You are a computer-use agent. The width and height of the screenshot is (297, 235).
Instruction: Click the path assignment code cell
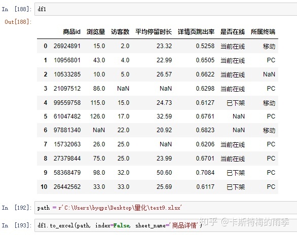166,208
